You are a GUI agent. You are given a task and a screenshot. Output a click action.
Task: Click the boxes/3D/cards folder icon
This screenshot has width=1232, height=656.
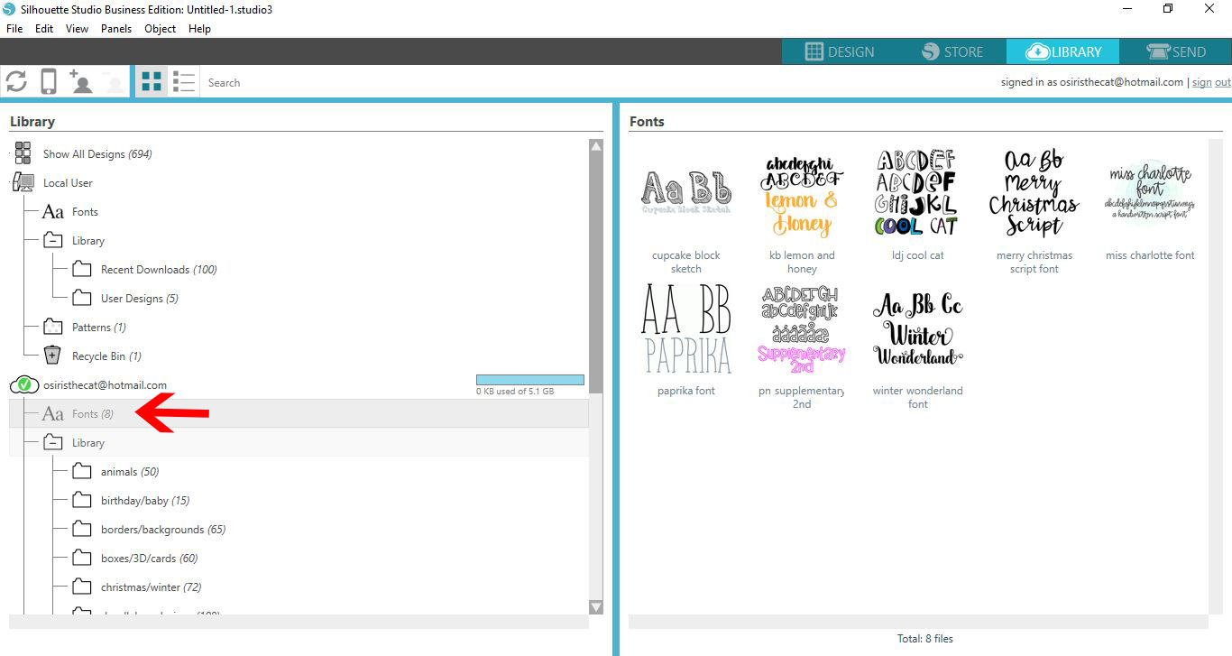coord(82,558)
